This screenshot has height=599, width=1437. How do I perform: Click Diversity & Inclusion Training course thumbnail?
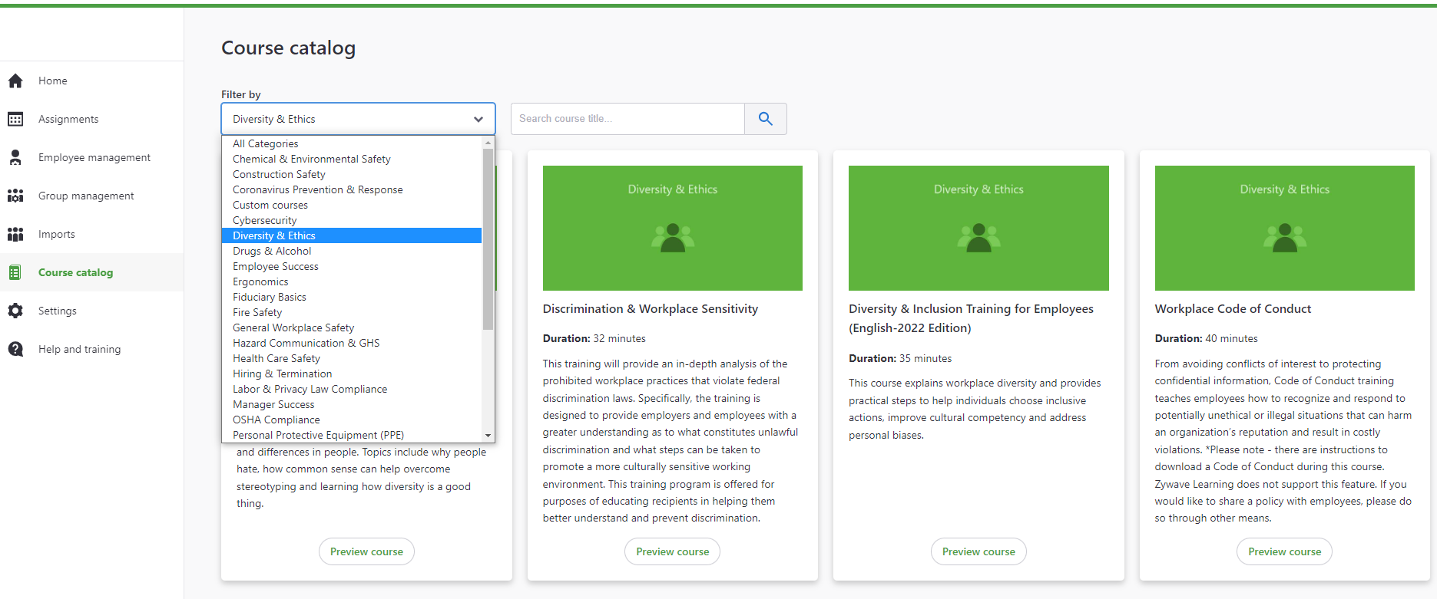[978, 228]
